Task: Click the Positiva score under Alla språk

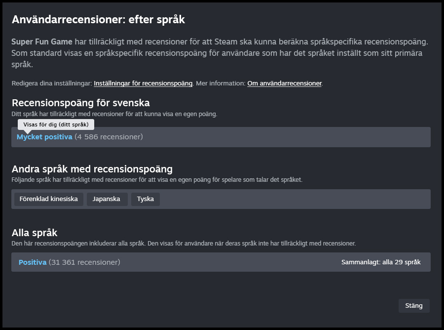Action: [33, 262]
